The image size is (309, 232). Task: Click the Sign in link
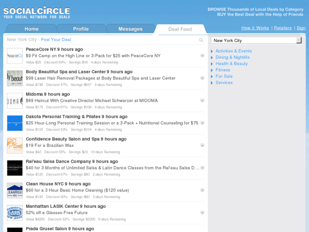pos(301,28)
